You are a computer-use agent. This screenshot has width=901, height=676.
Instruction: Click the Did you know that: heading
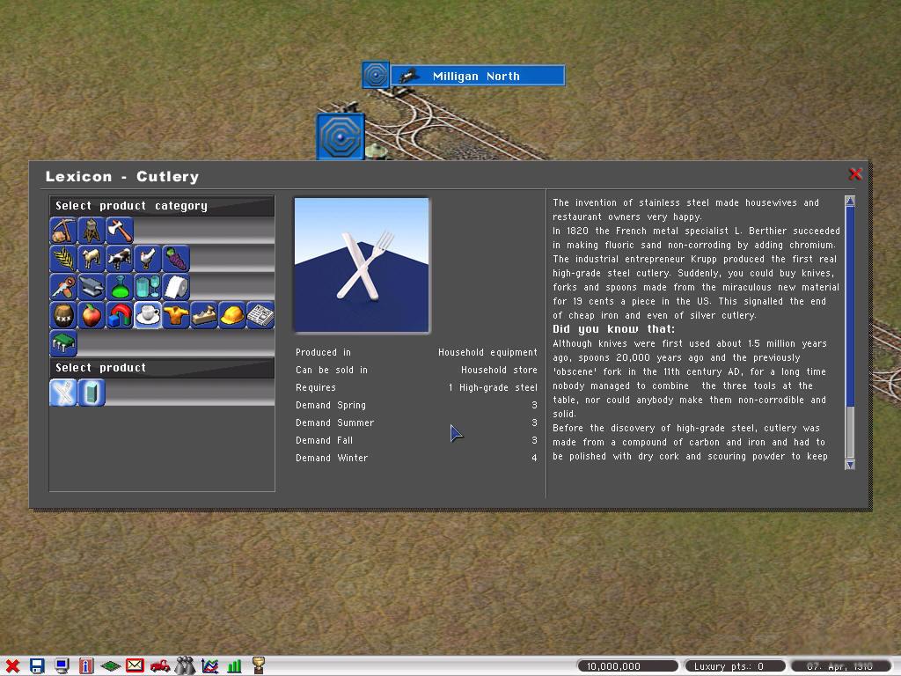click(x=614, y=329)
